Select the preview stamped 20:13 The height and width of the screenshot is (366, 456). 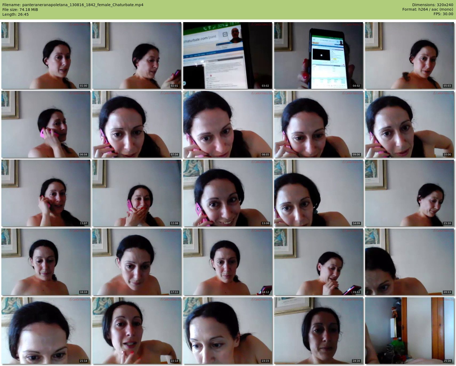410,262
